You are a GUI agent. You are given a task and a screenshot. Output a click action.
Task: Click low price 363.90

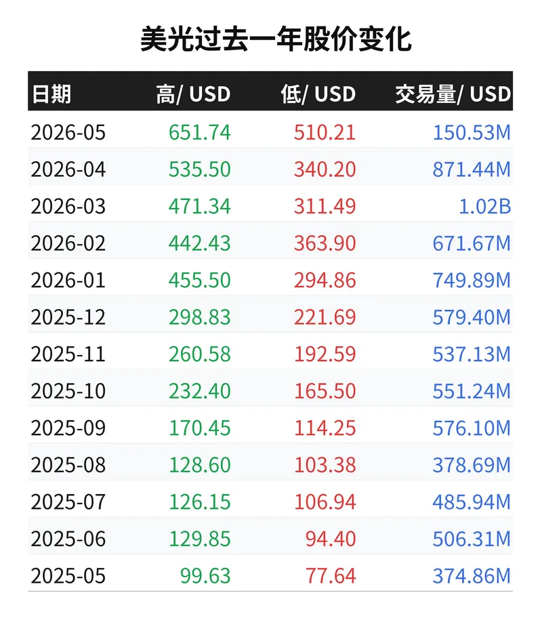pos(325,243)
